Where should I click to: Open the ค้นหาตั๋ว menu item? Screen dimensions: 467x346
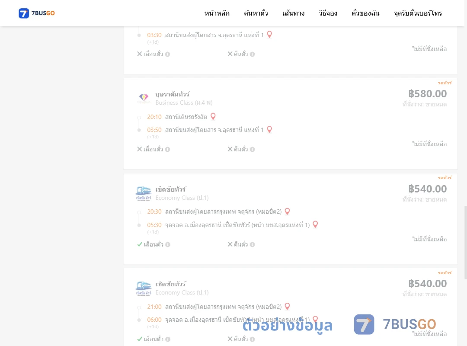coord(256,13)
